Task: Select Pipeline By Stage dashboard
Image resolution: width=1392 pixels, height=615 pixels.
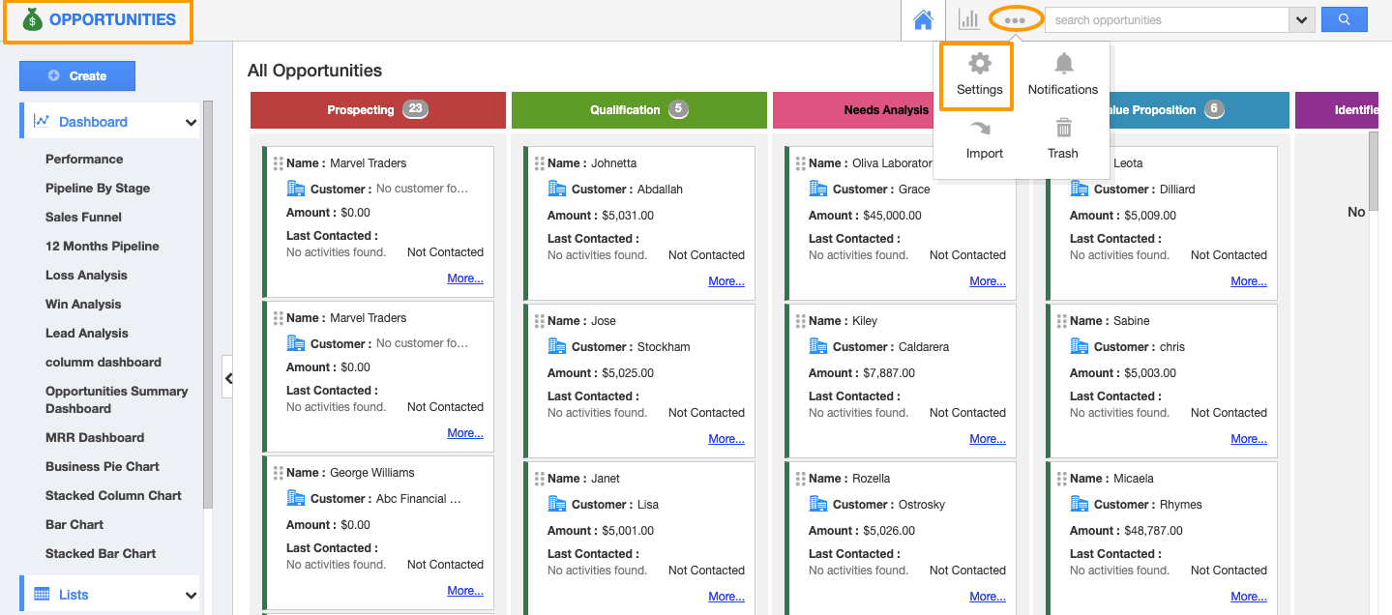Action: 98,188
